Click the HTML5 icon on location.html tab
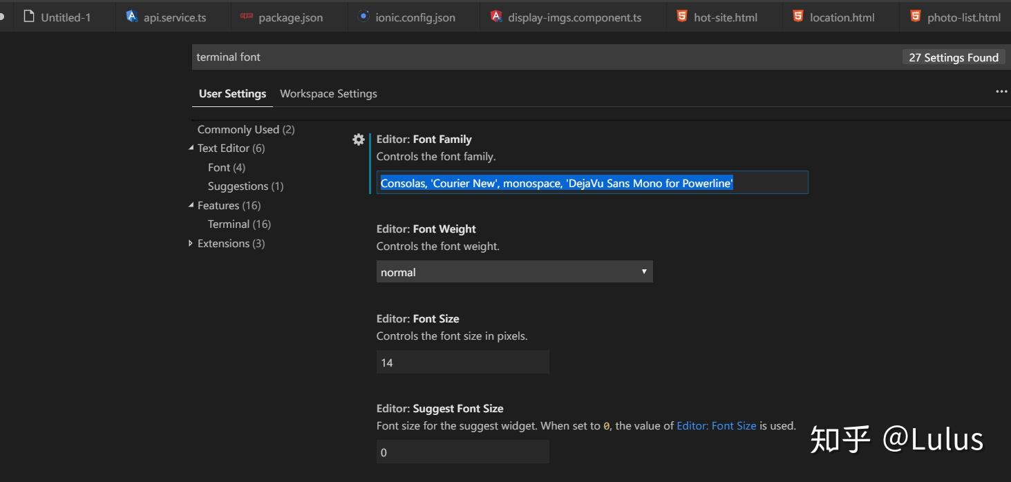Image resolution: width=1011 pixels, height=482 pixels. click(x=798, y=17)
